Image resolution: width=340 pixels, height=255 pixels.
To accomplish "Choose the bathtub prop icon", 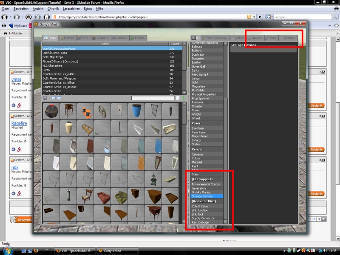I will (170, 178).
